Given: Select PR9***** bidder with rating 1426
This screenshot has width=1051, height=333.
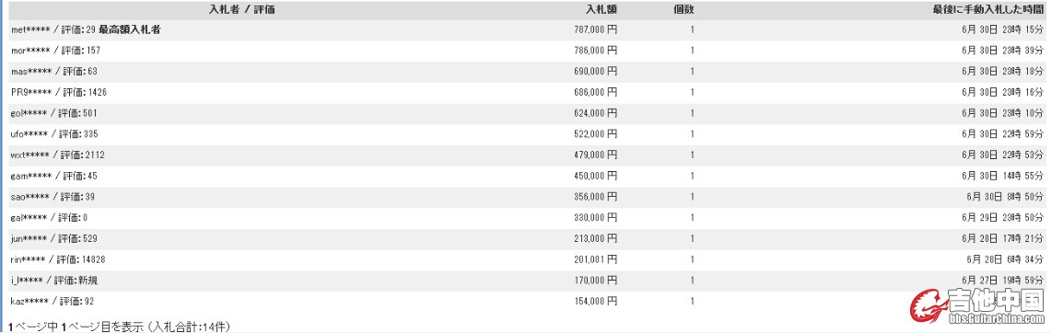Looking at the screenshot, I should click(58, 93).
